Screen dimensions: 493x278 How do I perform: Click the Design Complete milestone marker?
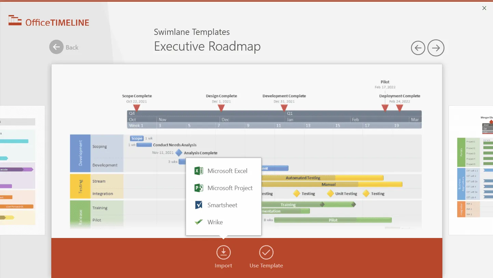221,108
